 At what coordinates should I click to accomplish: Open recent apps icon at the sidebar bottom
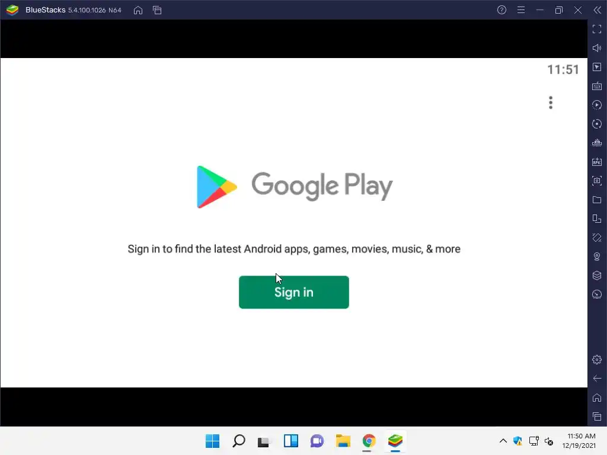click(x=597, y=416)
